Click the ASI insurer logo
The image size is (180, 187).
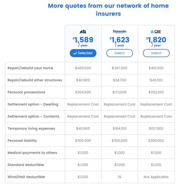point(83,31)
